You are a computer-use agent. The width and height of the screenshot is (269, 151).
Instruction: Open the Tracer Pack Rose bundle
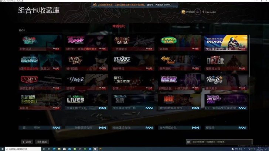pyautogui.click(x=86, y=43)
